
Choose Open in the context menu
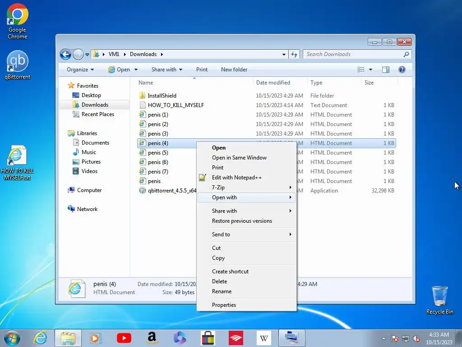tap(247, 148)
